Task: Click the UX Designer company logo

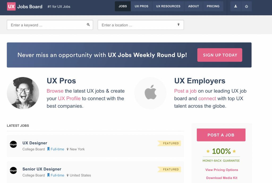Action: pos(13,144)
